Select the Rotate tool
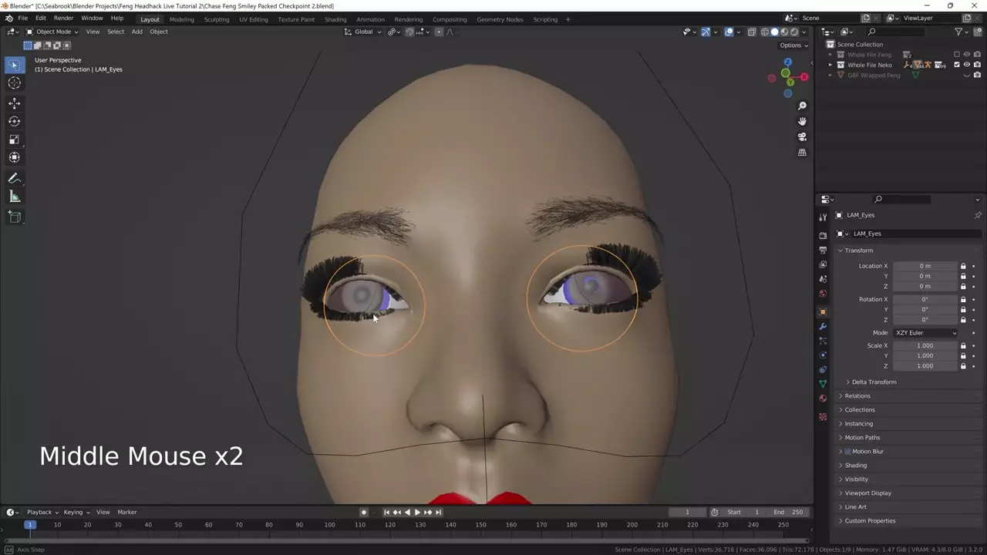The width and height of the screenshot is (987, 555). click(x=14, y=121)
